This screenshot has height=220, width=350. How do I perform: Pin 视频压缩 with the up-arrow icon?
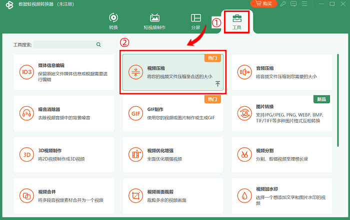coord(217,84)
